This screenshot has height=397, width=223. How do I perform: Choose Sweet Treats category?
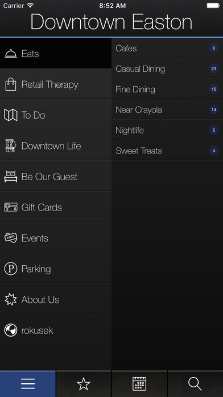pyautogui.click(x=167, y=151)
